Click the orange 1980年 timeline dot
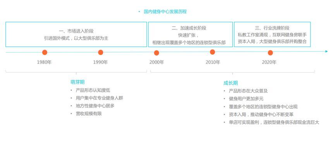 [x=45, y=52]
